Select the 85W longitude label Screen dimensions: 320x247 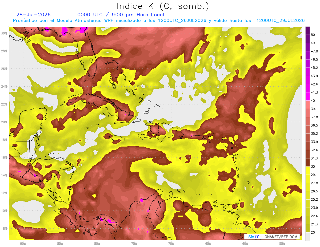60,244
